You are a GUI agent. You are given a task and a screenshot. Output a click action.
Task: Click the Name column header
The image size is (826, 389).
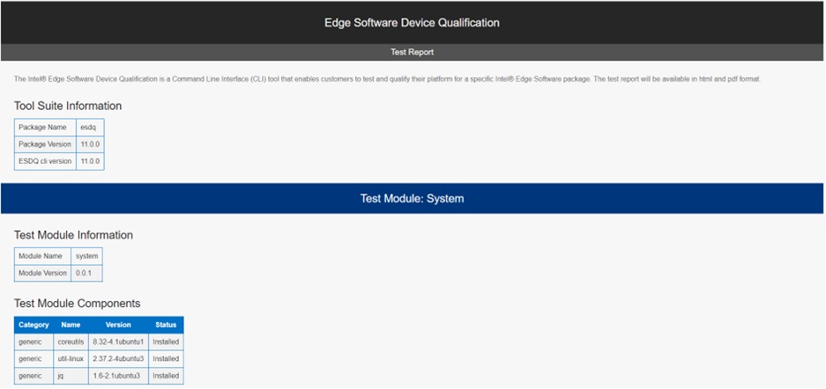pyautogui.click(x=71, y=325)
